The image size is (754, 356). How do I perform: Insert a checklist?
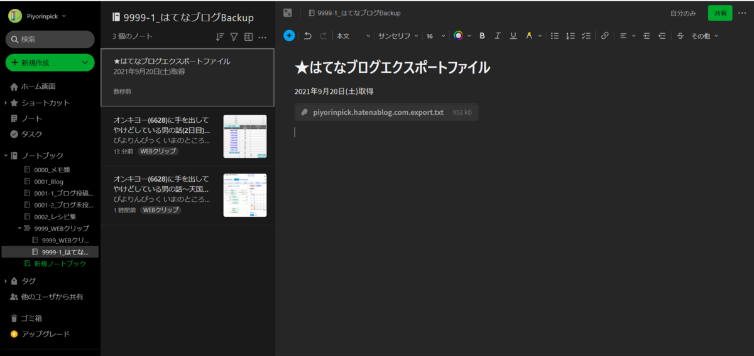click(586, 36)
